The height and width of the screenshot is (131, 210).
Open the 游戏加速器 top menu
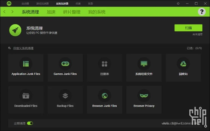pyautogui.click(x=42, y=4)
